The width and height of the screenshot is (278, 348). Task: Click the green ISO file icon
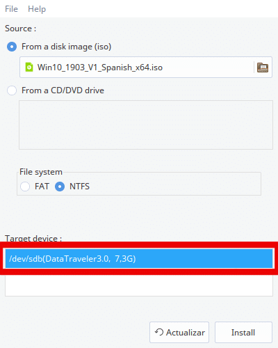click(29, 68)
